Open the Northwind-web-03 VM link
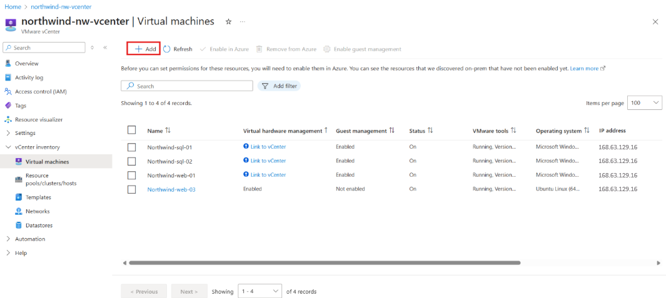 [x=171, y=190]
